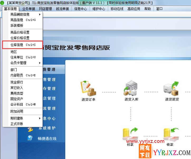
Task: Select 仓库信息 from the menu
Action: (22, 45)
